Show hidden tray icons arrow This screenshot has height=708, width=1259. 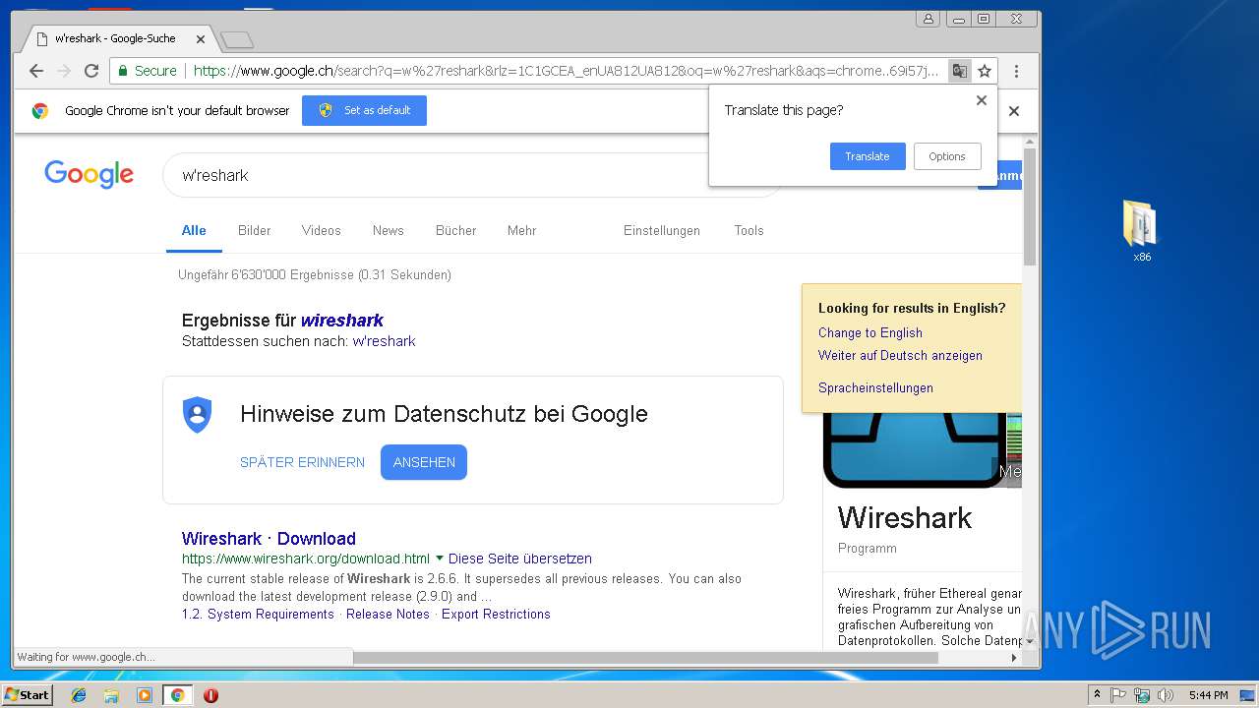click(1097, 695)
